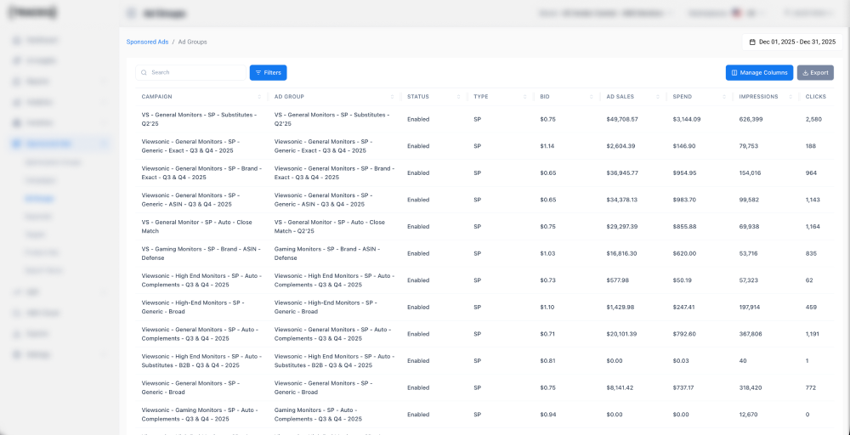Select campaign VS - General Monitors - SP - Substitutes - Q2'25

point(200,119)
